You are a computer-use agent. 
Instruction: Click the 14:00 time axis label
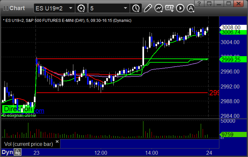click(152, 153)
